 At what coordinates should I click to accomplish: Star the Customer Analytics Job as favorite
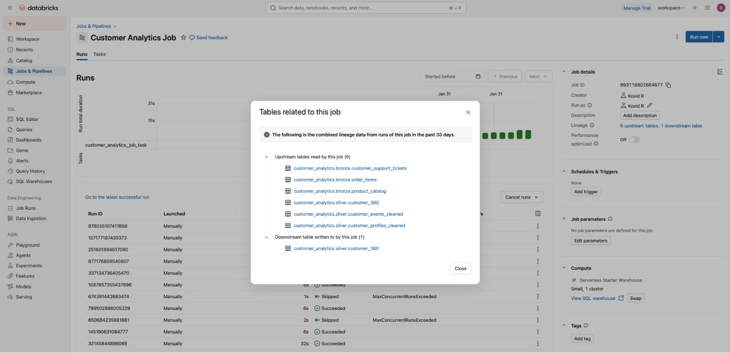pyautogui.click(x=183, y=37)
